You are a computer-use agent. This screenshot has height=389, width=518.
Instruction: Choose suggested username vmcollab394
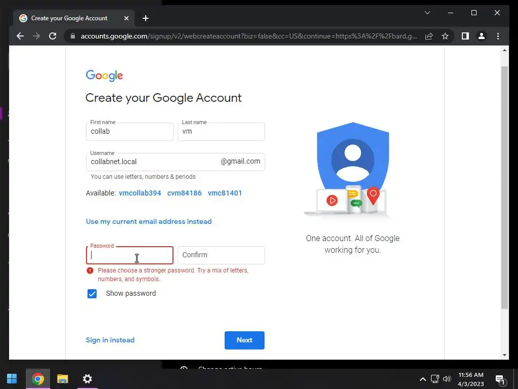(140, 193)
